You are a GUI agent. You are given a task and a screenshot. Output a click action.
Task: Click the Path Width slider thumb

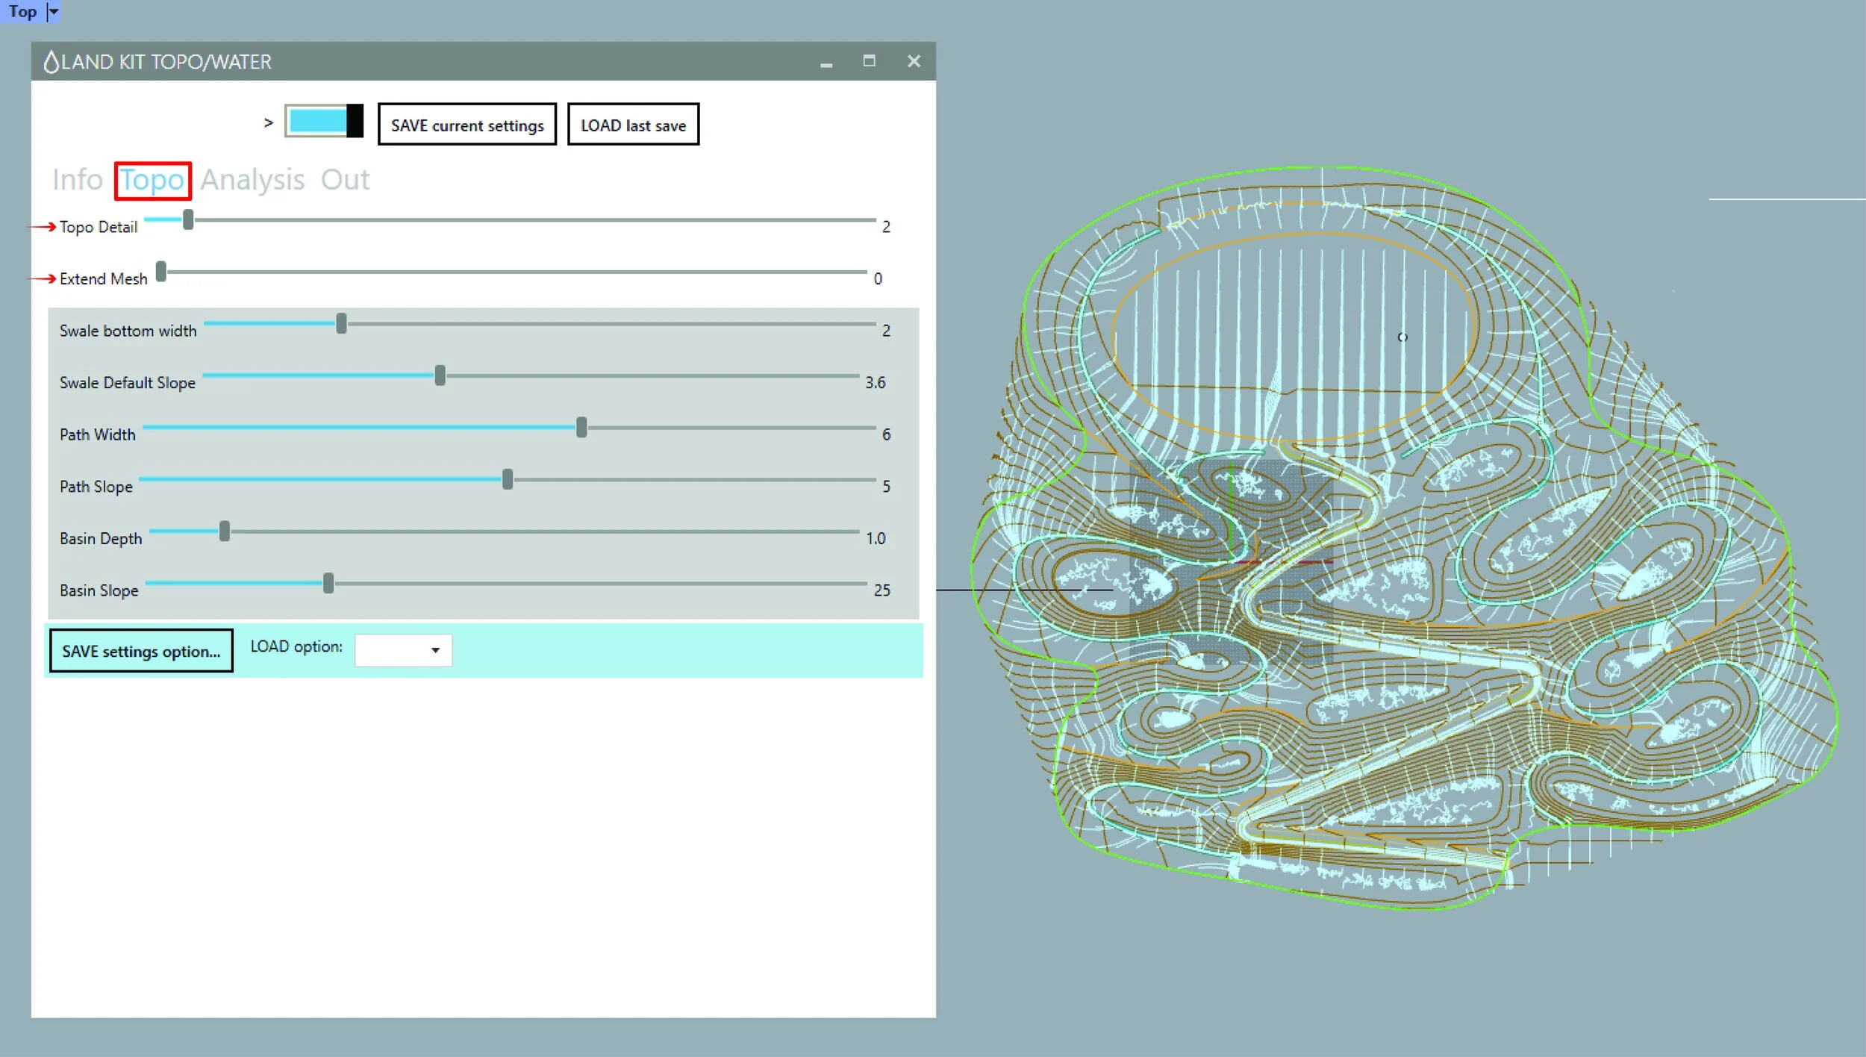click(581, 427)
